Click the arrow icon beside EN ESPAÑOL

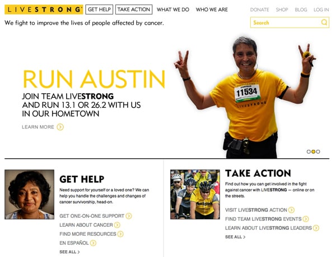point(93,243)
